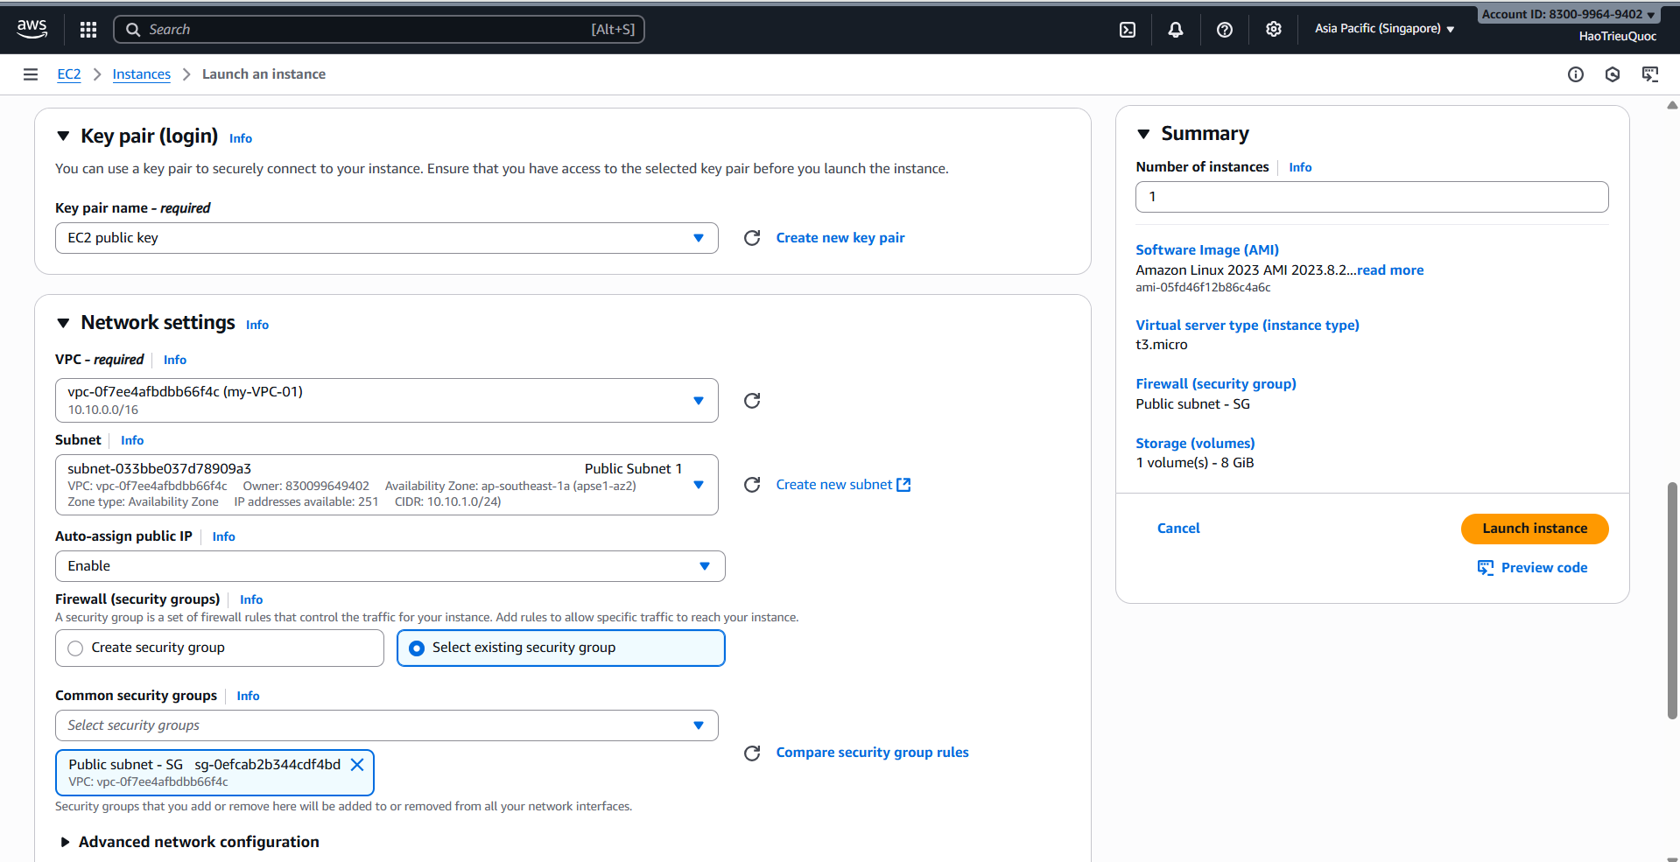Open AWS CloudShell terminal
This screenshot has width=1680, height=862.
coord(1126,29)
